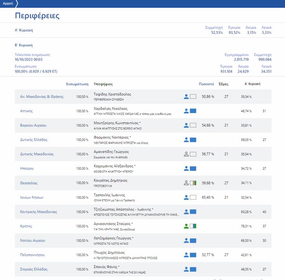The image size is (285, 280).
Task: Click person icon beside Τοψίδης Χριστόδουλος
Action: pos(186,97)
